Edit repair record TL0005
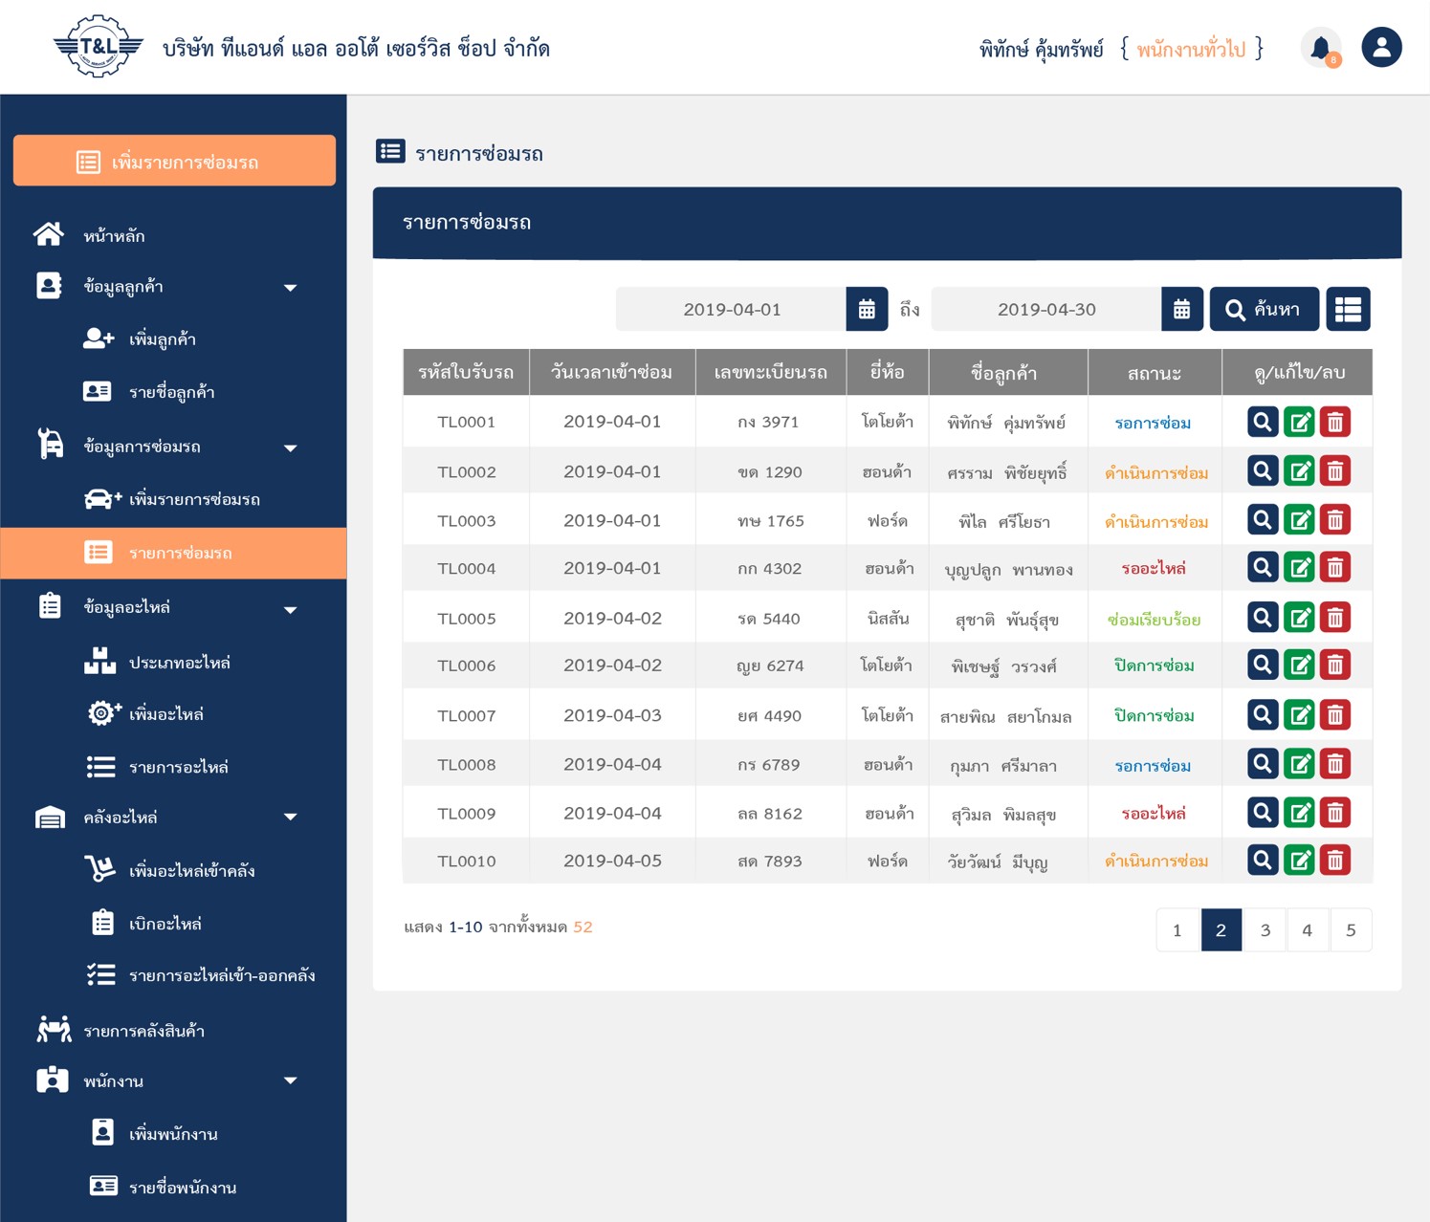Screen dimensions: 1430x1222 click(x=1299, y=618)
